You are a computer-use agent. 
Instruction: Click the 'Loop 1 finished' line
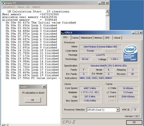tap(31, 25)
